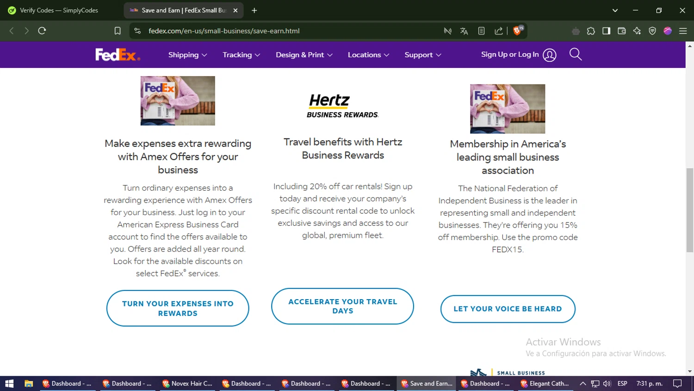Image resolution: width=694 pixels, height=391 pixels.
Task: Click the Brave rewards disabled icon in toolbar
Action: pos(576,31)
